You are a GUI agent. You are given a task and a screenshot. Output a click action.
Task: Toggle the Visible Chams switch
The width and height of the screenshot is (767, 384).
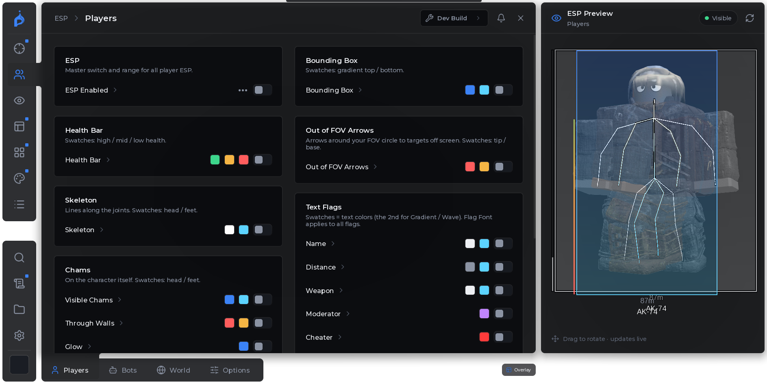tap(262, 300)
